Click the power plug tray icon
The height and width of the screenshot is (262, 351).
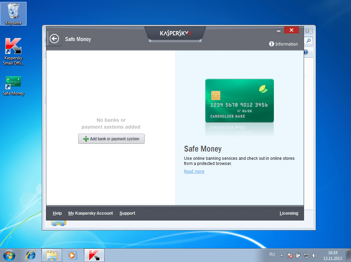(298, 255)
